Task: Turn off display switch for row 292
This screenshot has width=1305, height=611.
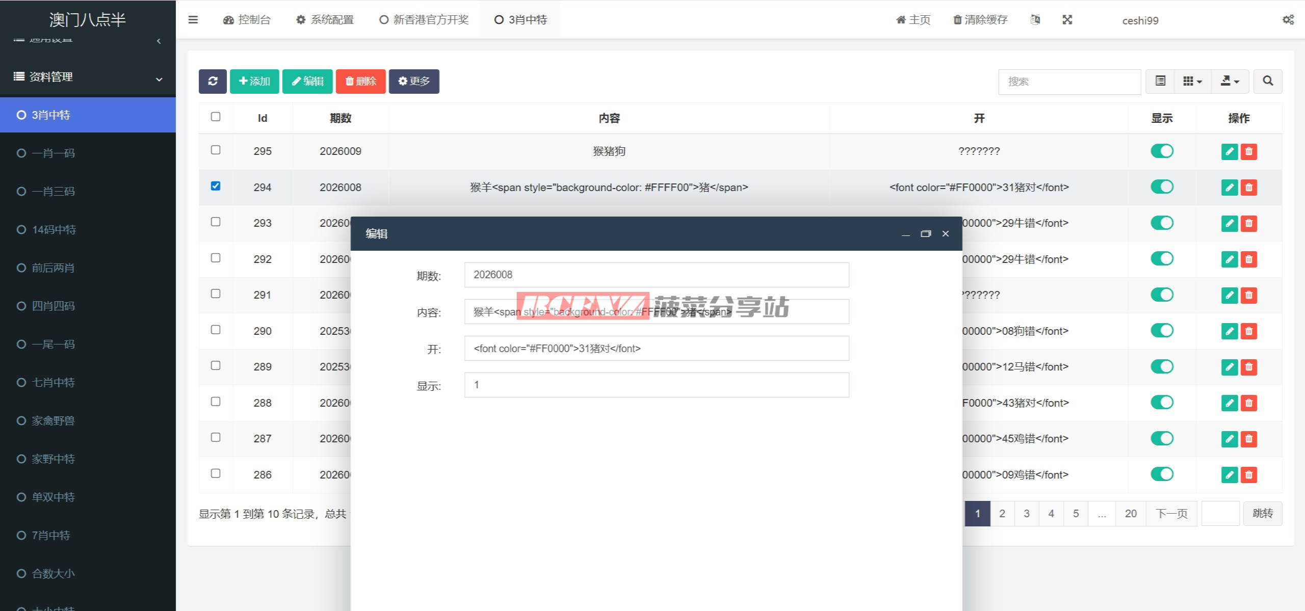Action: [x=1162, y=259]
